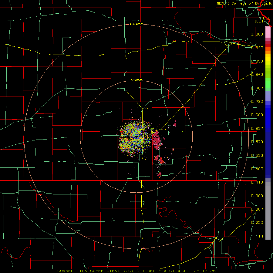Select the 1.000 scale value
This screenshot has width=273, height=273.
[257, 34]
